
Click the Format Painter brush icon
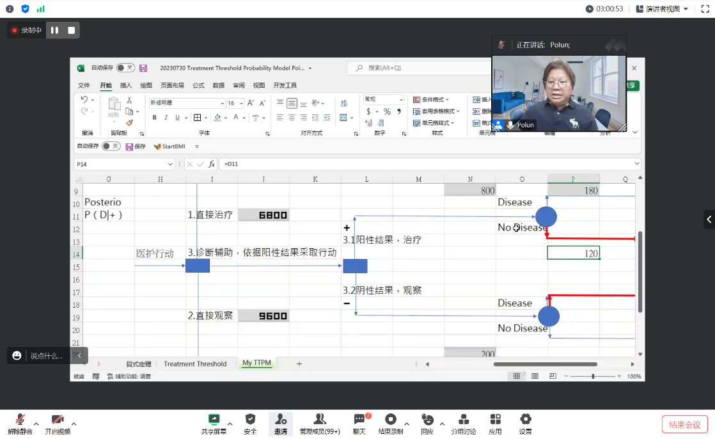[x=129, y=122]
